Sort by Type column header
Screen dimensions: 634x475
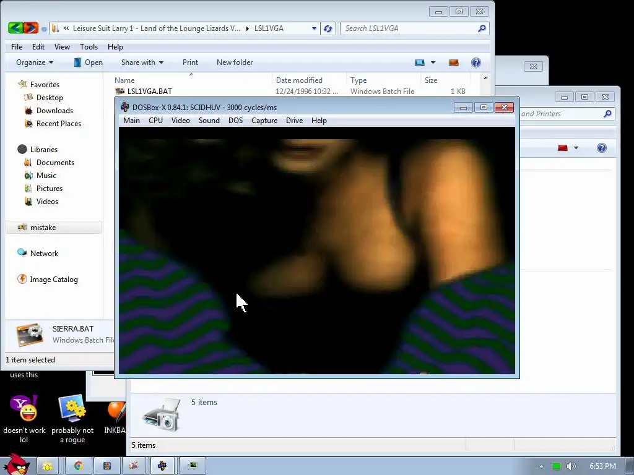pos(383,80)
